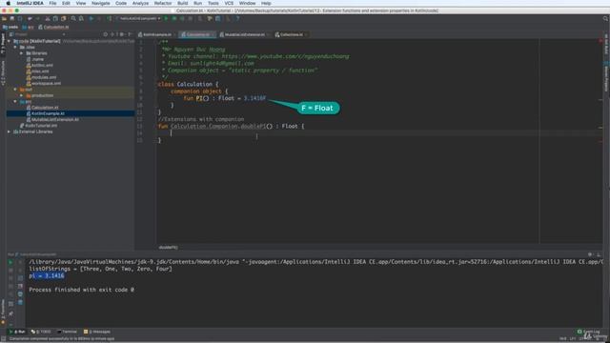This screenshot has width=610, height=343.
Task: Open the VCS menu
Action: click(x=229, y=3)
